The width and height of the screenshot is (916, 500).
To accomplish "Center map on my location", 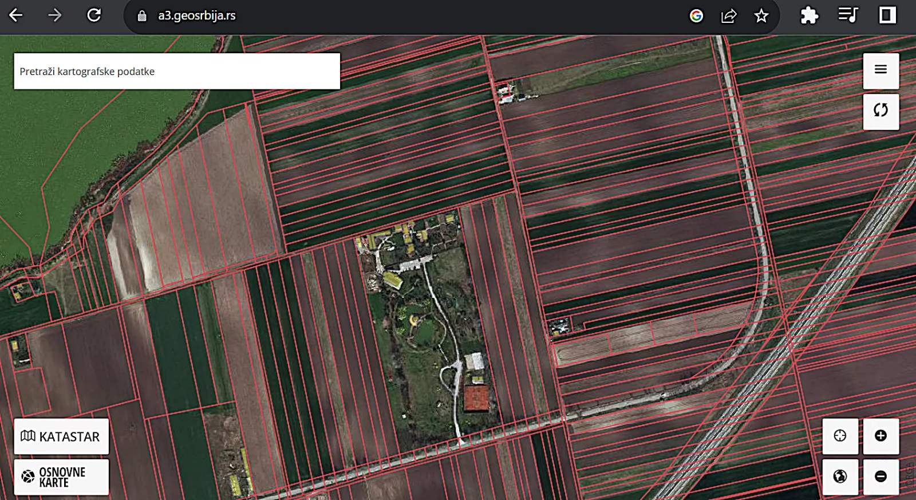I will [x=840, y=436].
